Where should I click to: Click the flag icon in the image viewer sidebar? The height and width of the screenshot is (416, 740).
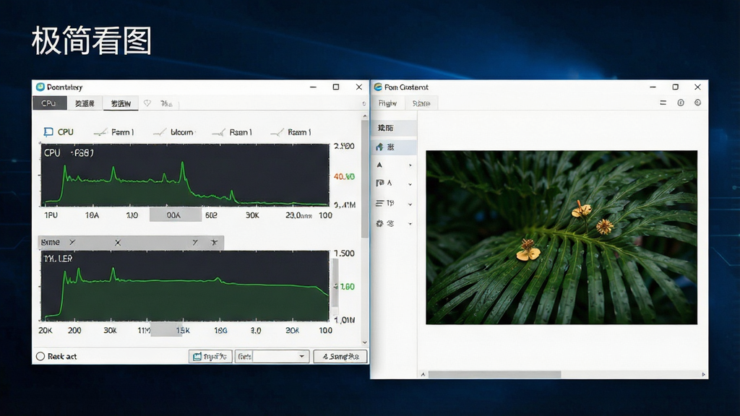(379, 183)
